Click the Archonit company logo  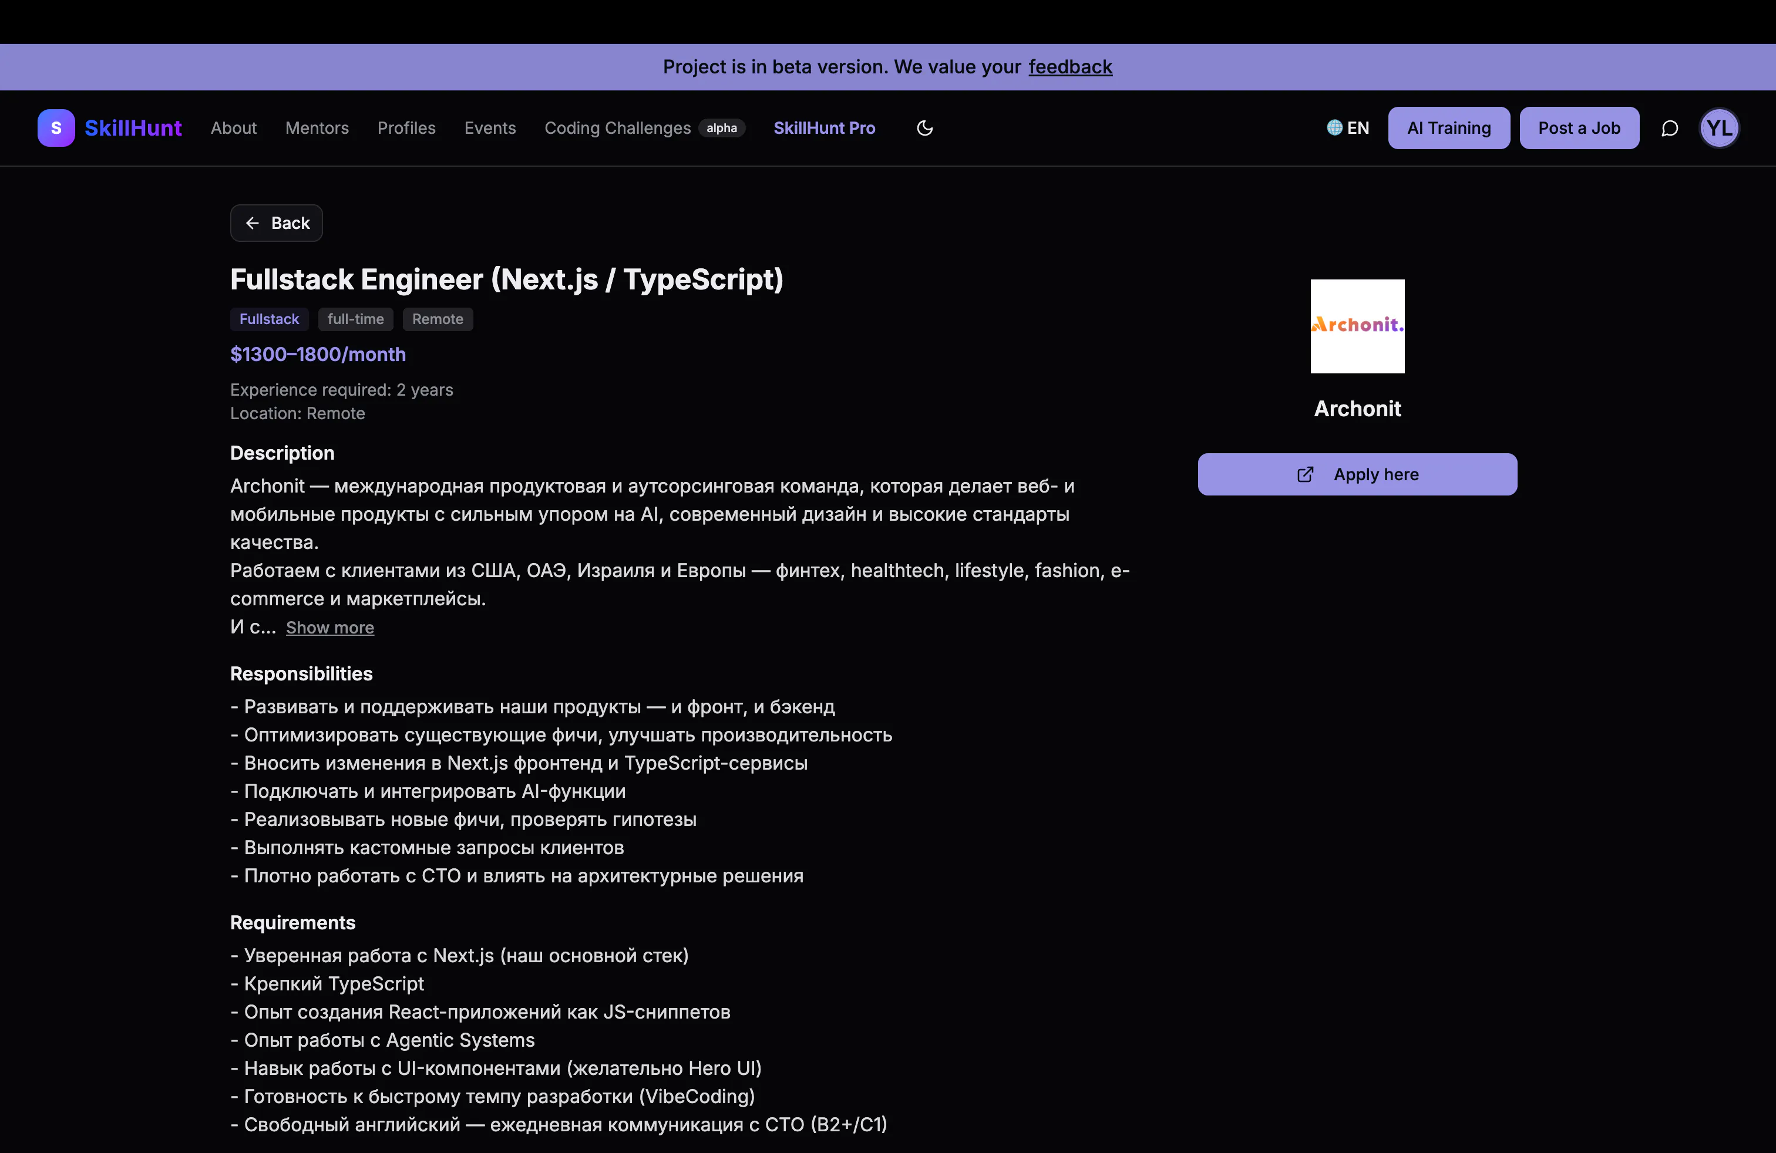click(1357, 326)
